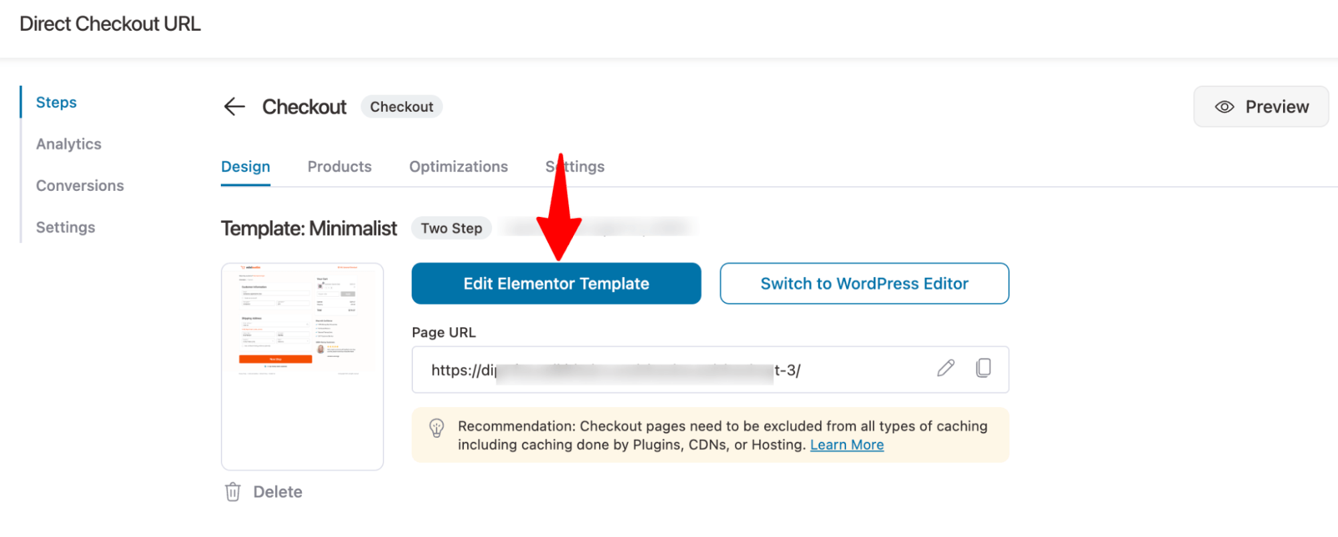Click the trash can Delete icon

(233, 492)
